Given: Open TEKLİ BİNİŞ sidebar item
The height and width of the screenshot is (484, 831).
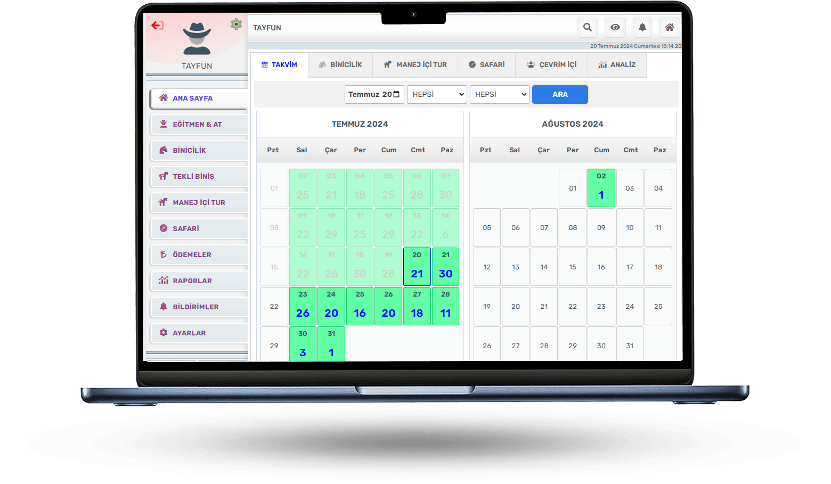Looking at the screenshot, I should click(x=199, y=176).
